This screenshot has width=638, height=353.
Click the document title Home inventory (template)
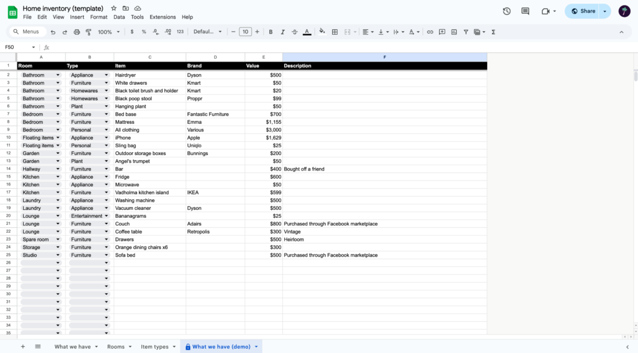click(x=63, y=8)
